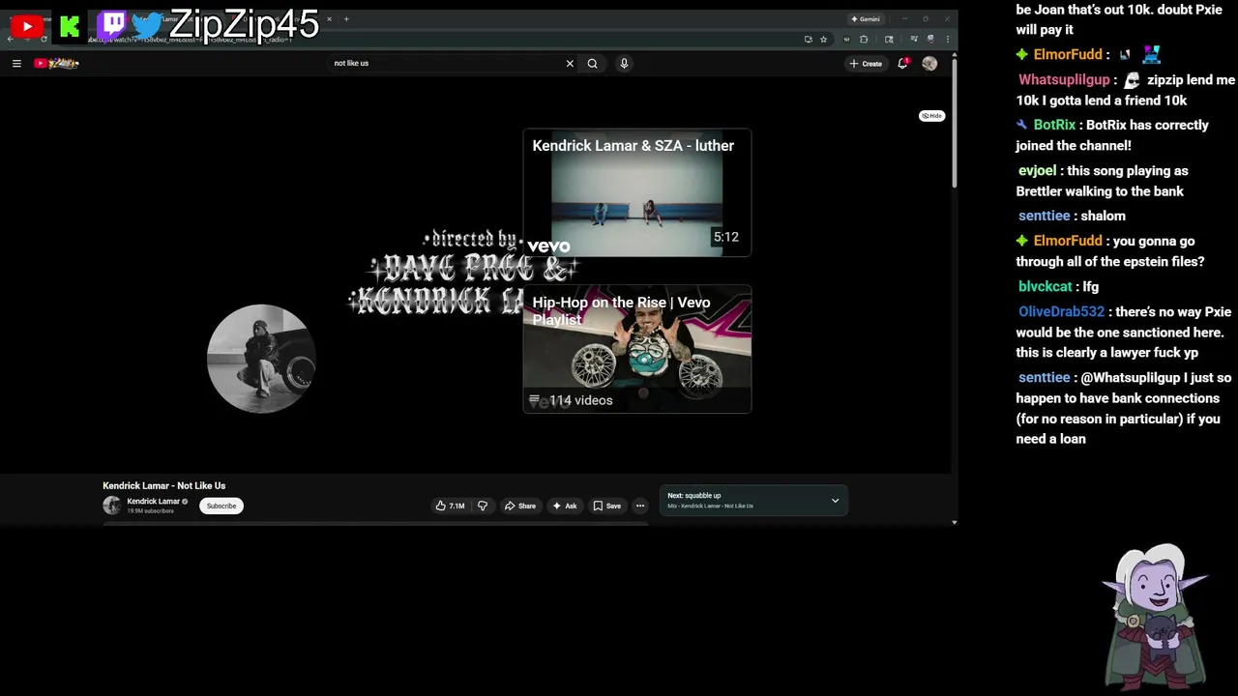This screenshot has width=1238, height=696.
Task: Click chat username Whatsuplilgup
Action: [x=1066, y=79]
